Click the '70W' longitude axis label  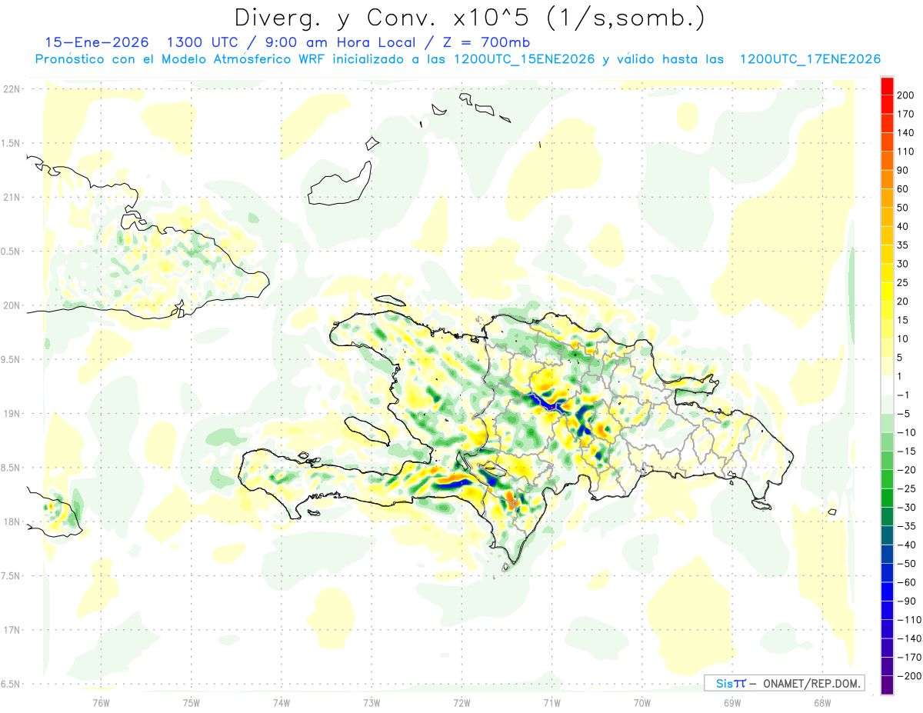pos(642,702)
